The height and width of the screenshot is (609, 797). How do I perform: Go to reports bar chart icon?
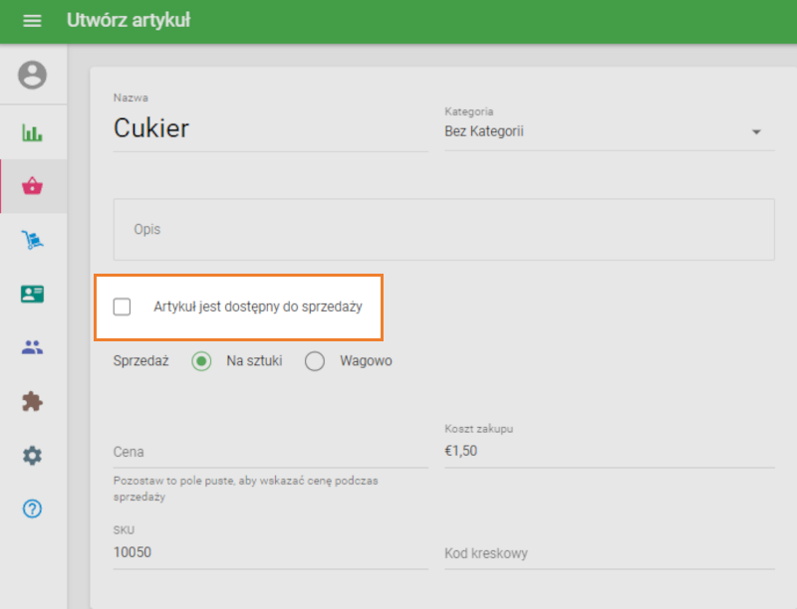33,133
